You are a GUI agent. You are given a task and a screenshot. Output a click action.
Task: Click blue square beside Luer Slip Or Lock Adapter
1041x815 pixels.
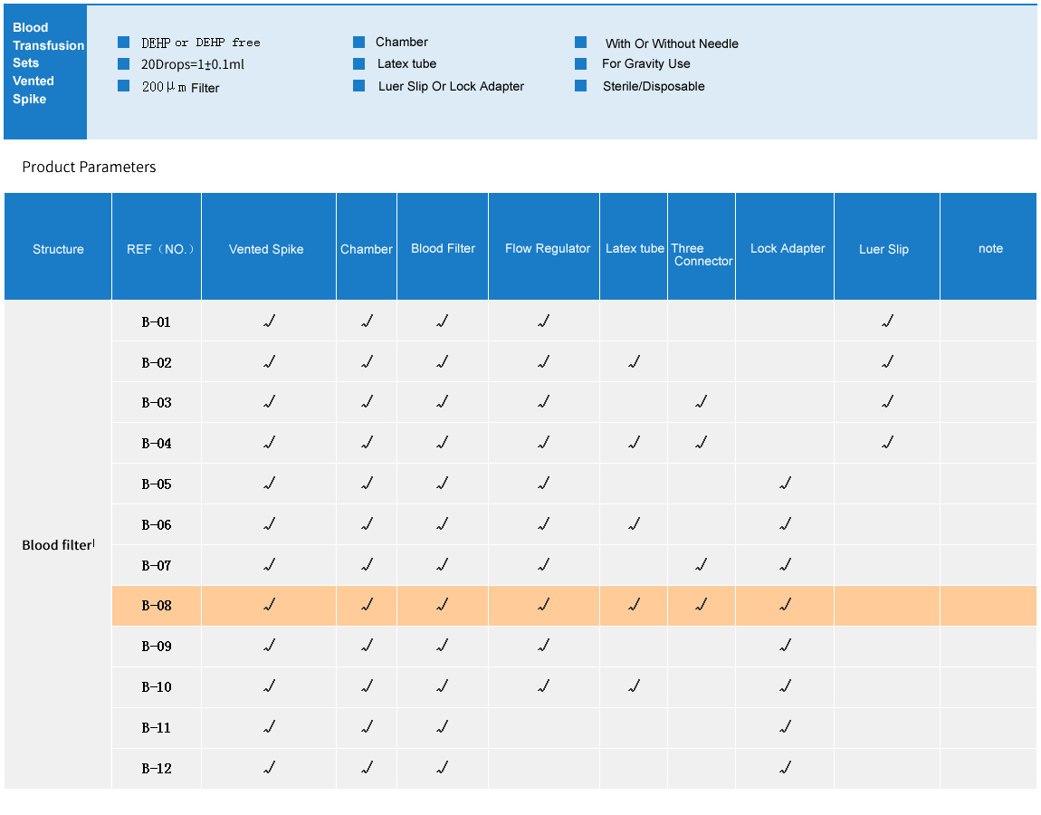pos(359,86)
